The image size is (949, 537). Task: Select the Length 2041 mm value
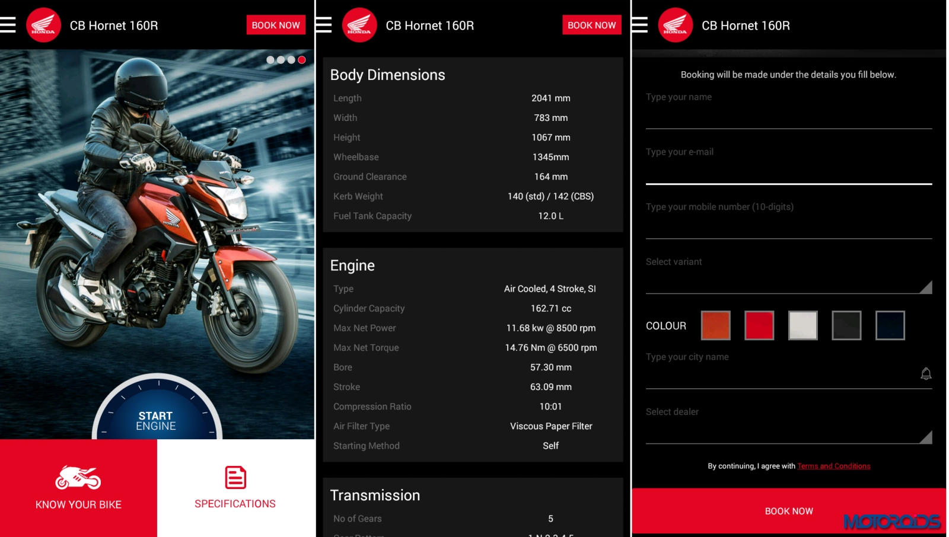point(550,98)
